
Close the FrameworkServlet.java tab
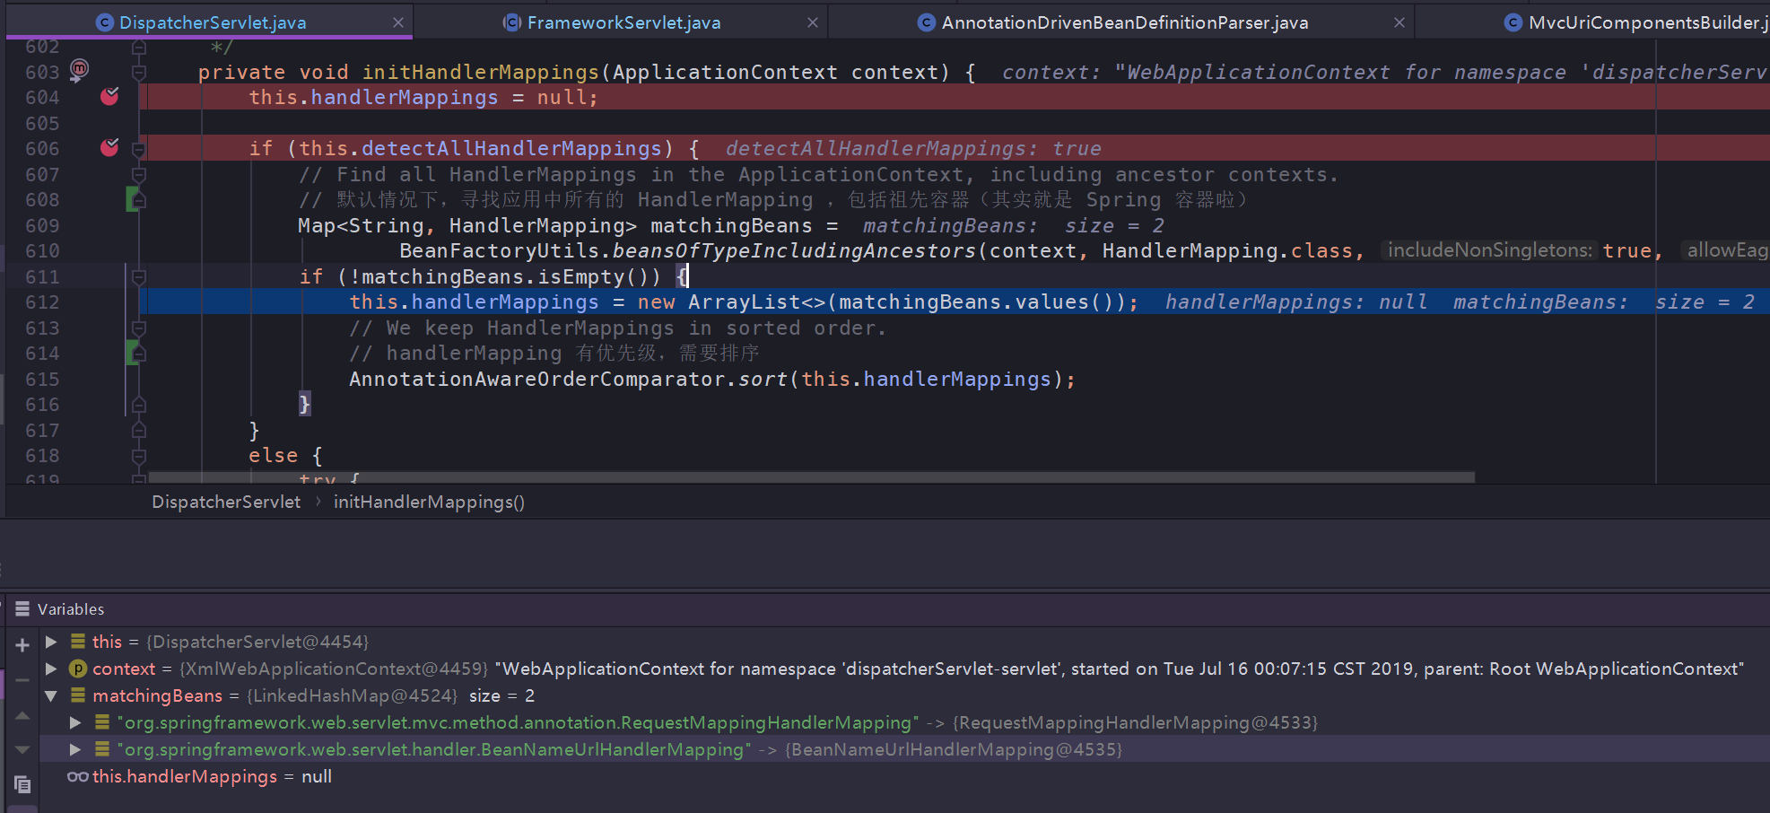[813, 22]
